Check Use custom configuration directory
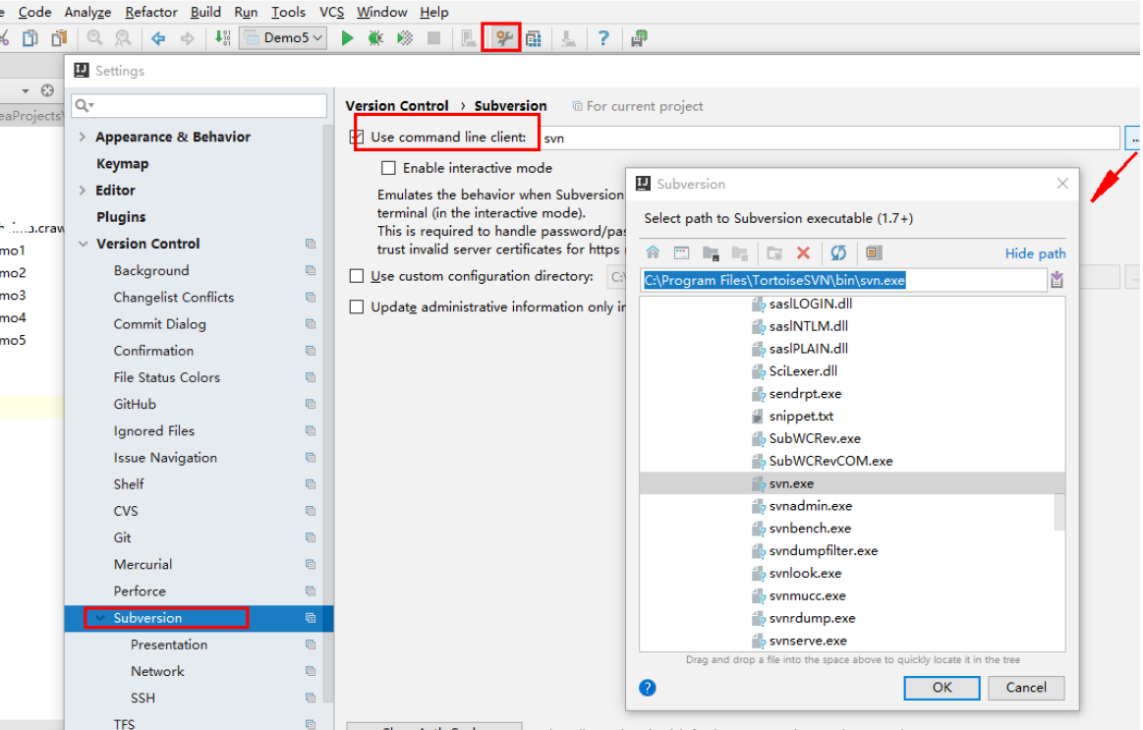Viewport: 1143px width, 730px height. 357,276
